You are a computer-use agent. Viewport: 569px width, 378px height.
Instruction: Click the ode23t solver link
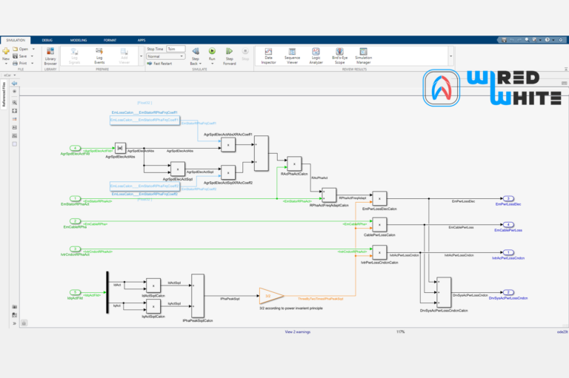pyautogui.click(x=562, y=331)
